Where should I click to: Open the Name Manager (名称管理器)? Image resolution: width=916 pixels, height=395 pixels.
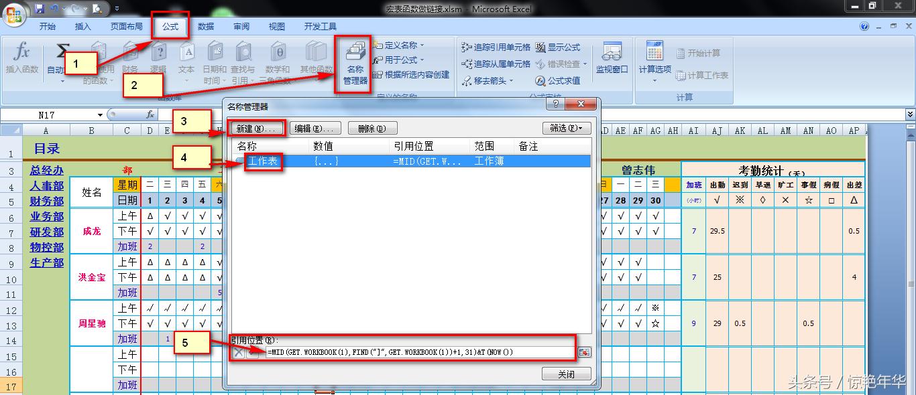point(355,64)
